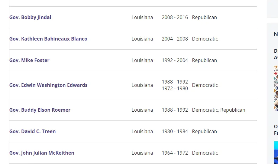Image resolution: width=278 pixels, height=164 pixels.
Task: Click Louisiana in John Julian McKeithen's row
Action: 142,153
